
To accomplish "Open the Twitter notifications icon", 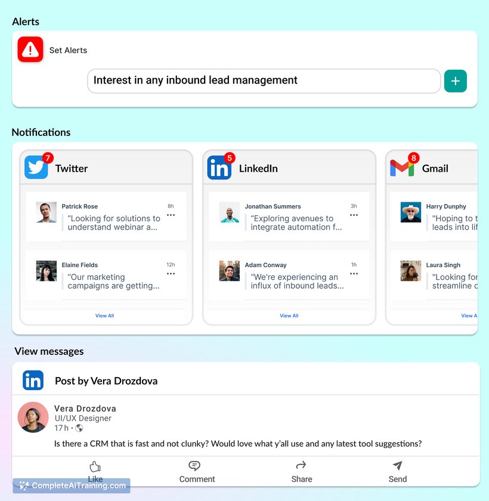I will [x=36, y=167].
